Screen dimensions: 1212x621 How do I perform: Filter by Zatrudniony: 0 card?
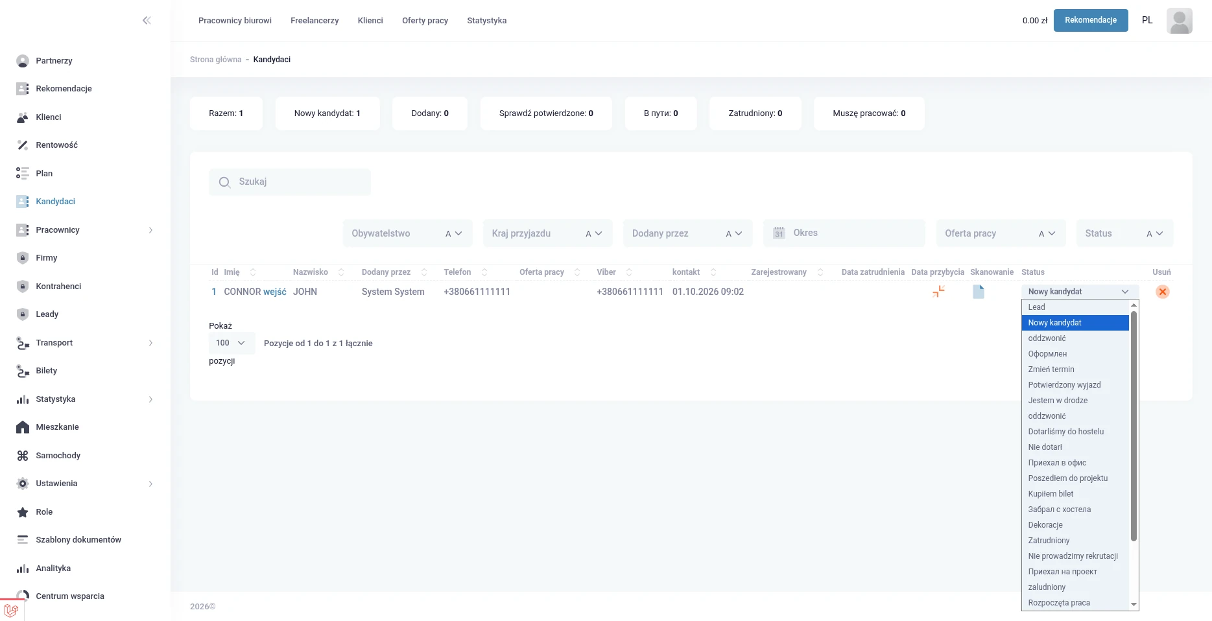(x=755, y=113)
